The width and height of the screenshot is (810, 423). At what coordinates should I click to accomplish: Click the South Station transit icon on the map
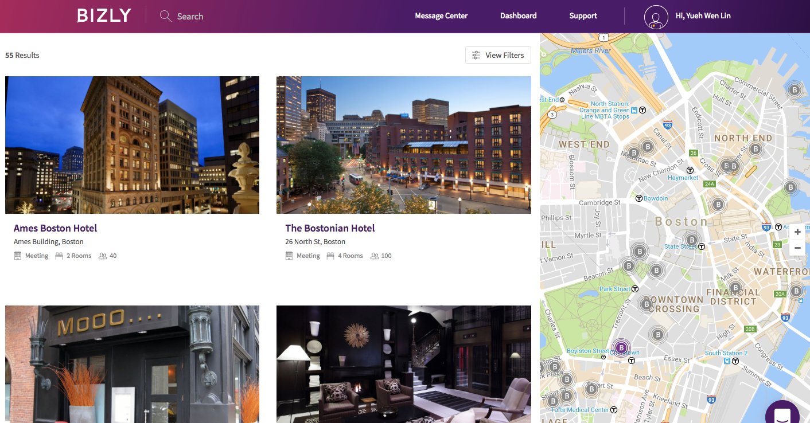pos(727,361)
